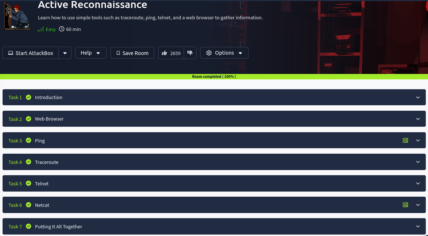Click the bookmark icon on Save Room
The width and height of the screenshot is (428, 236).
(x=118, y=53)
